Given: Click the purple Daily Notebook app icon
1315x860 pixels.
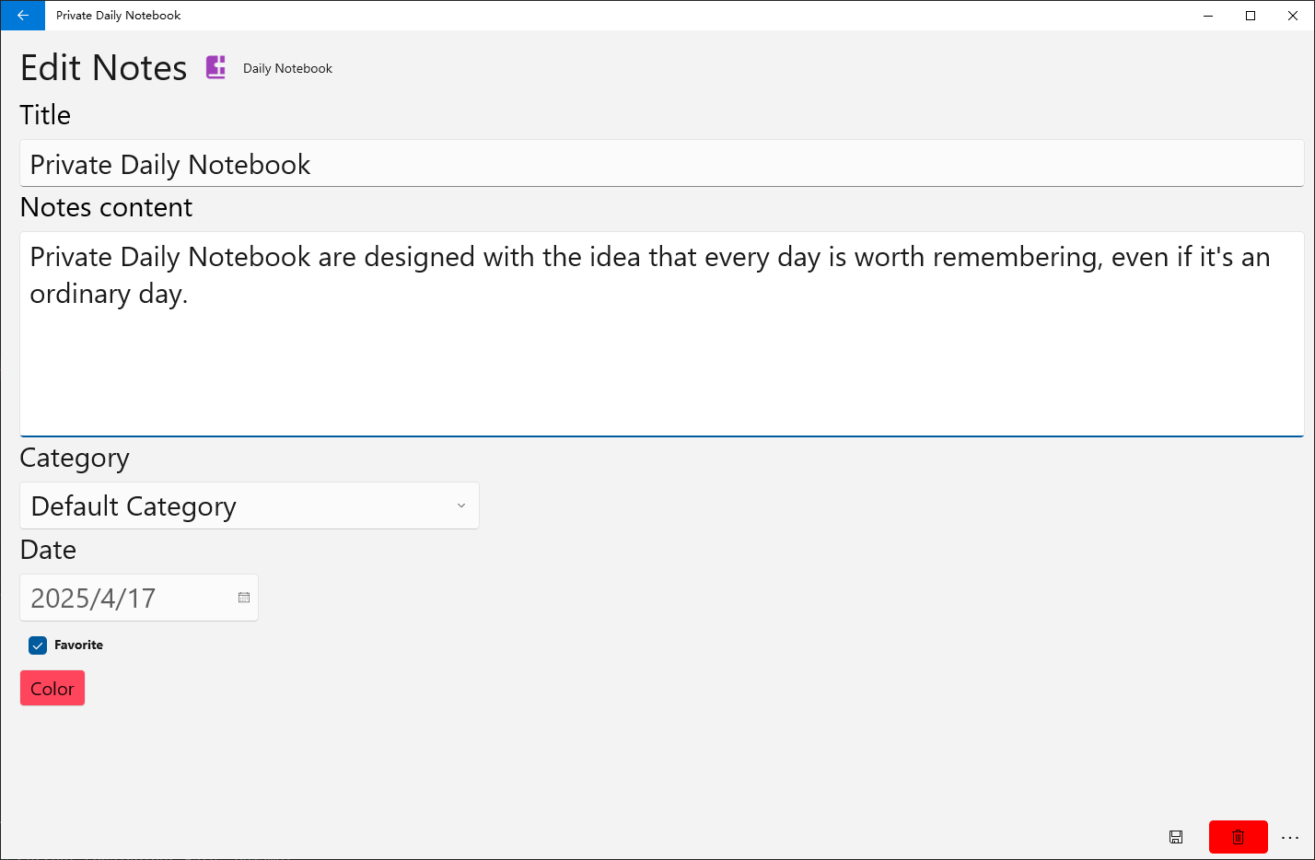Looking at the screenshot, I should pyautogui.click(x=215, y=67).
